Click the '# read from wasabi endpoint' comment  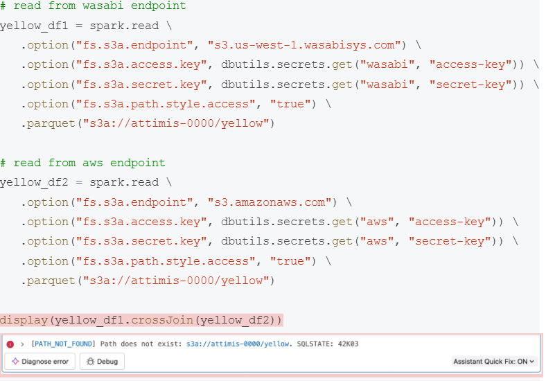[93, 6]
